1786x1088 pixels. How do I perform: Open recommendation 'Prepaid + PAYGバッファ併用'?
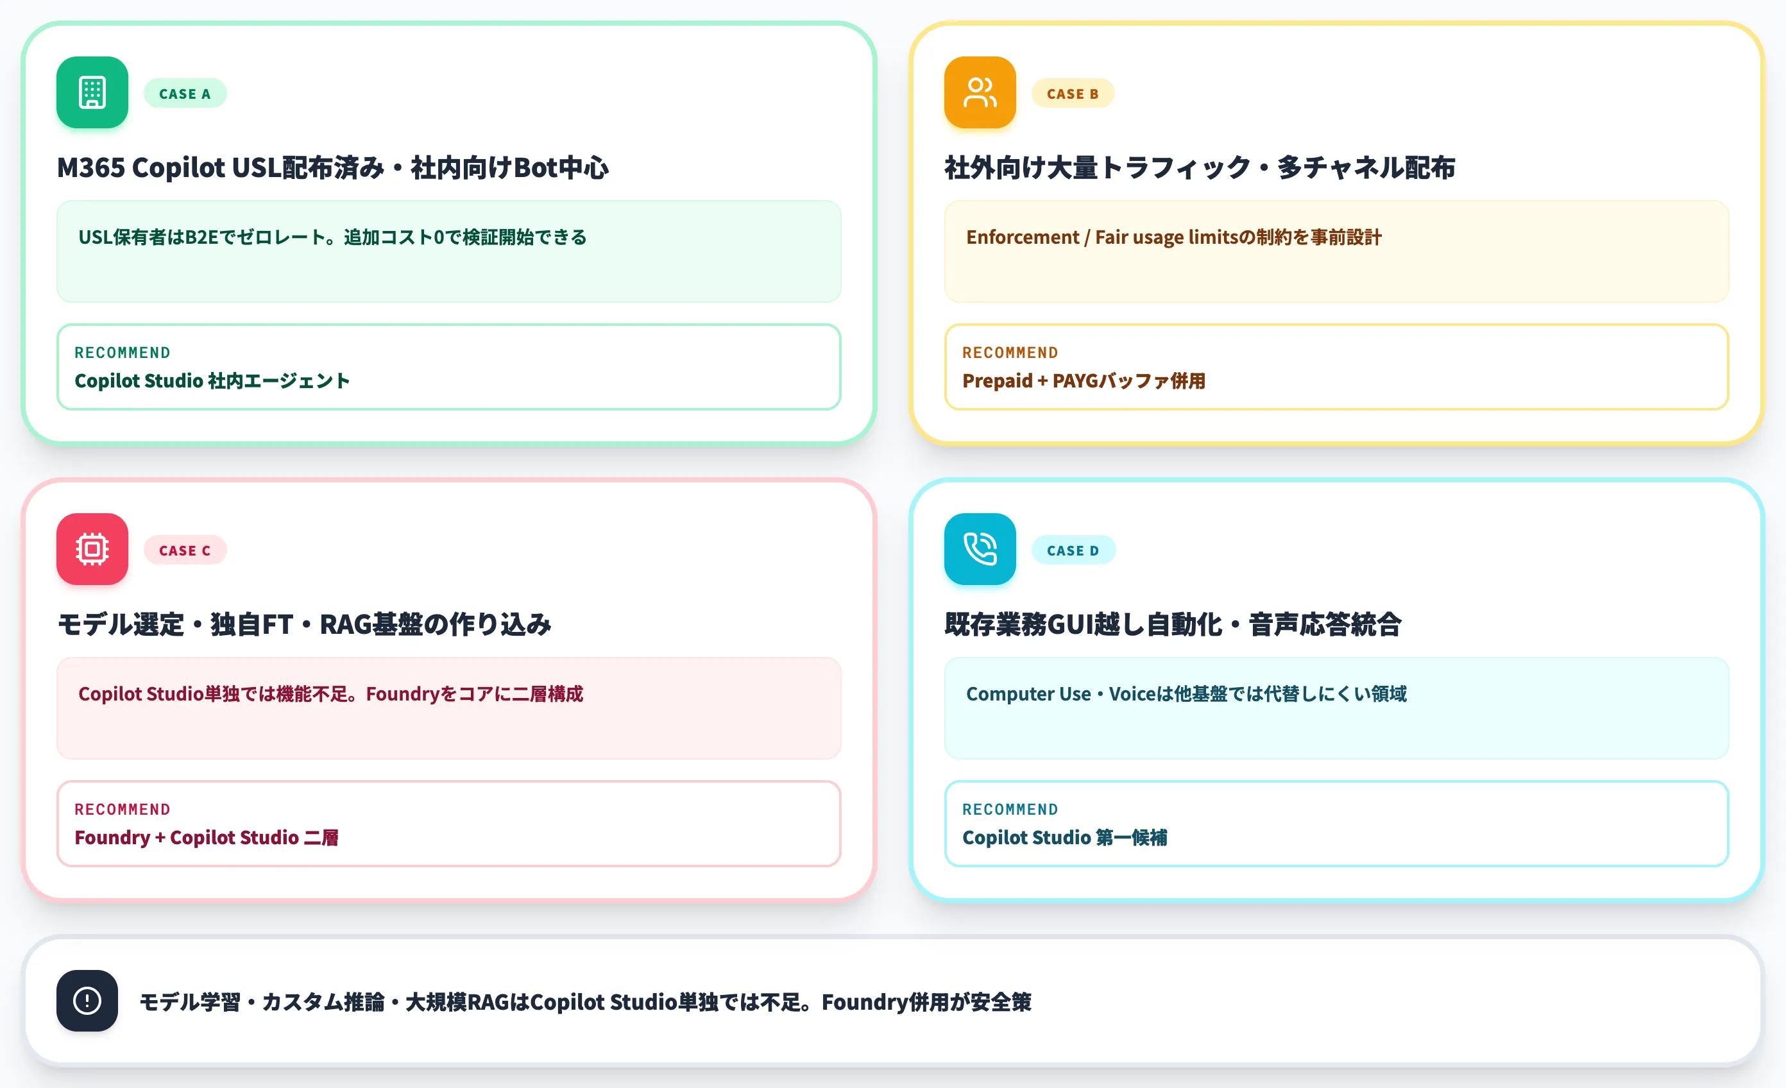coord(1336,367)
